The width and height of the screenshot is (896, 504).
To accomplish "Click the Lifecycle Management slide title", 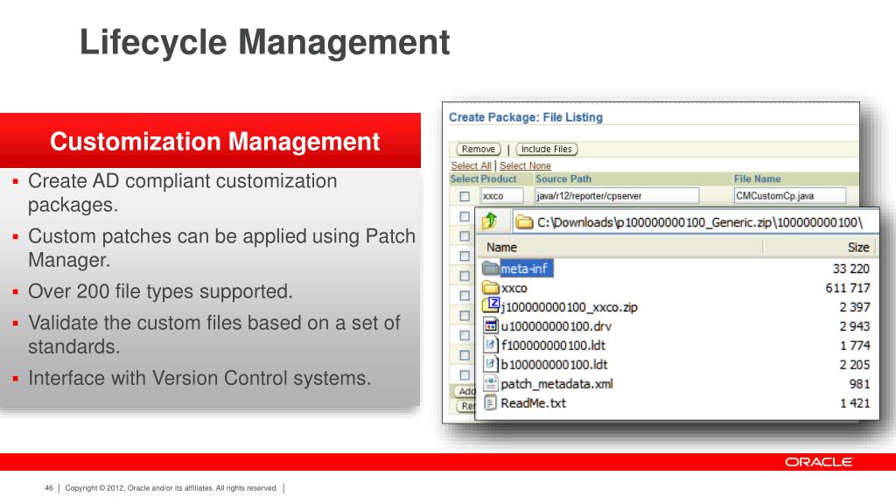I will [x=264, y=42].
